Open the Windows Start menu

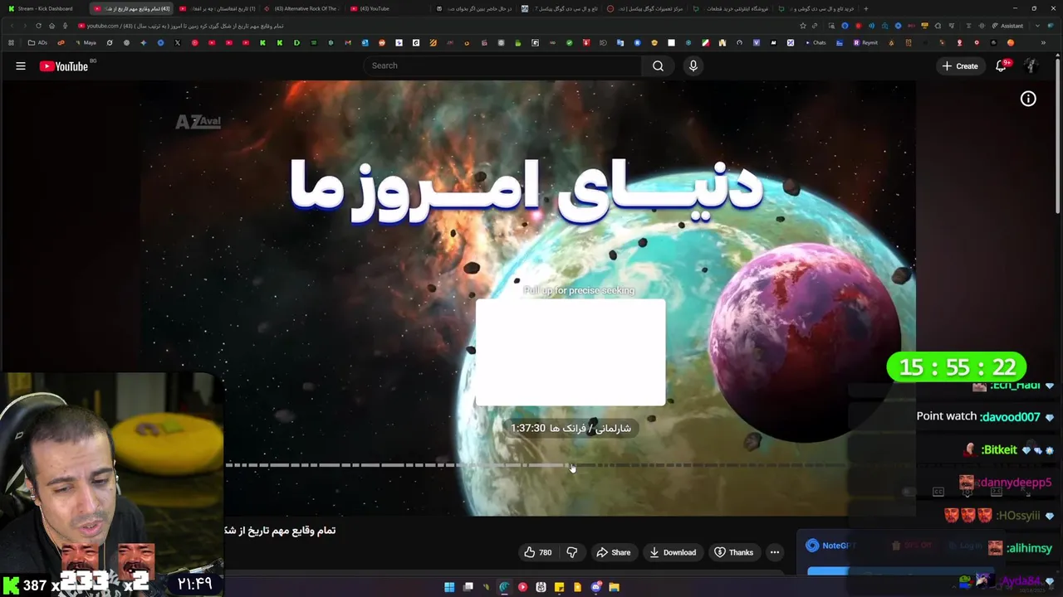(x=449, y=587)
